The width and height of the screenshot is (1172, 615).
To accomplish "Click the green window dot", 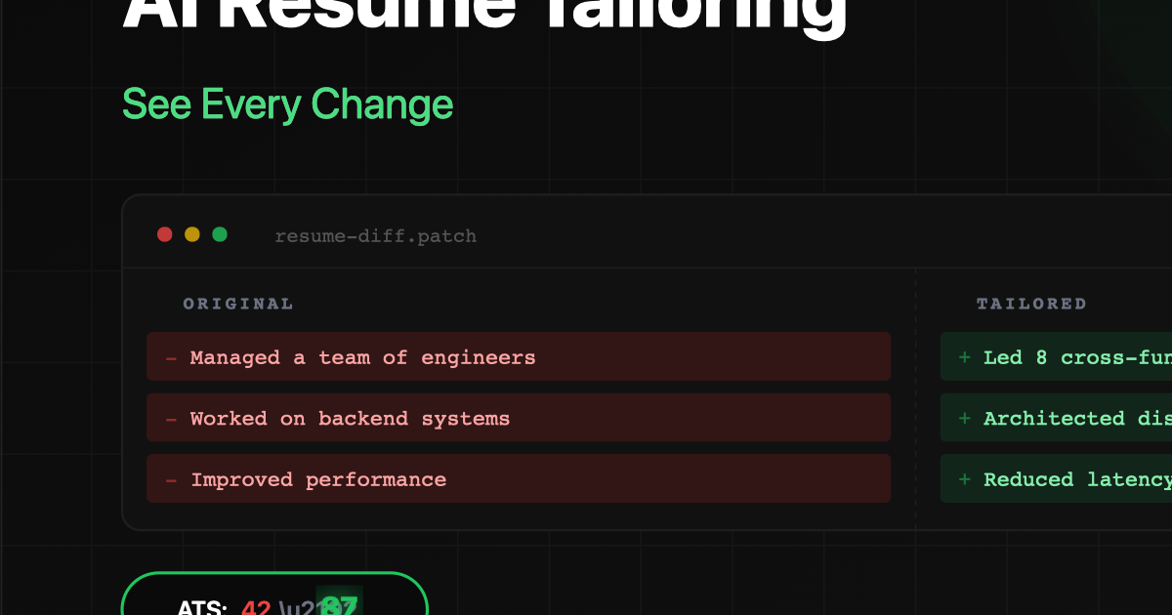I will point(220,234).
